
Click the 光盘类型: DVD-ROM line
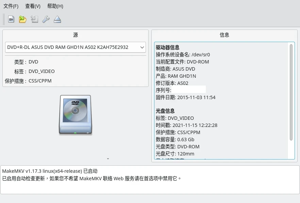tap(178, 147)
